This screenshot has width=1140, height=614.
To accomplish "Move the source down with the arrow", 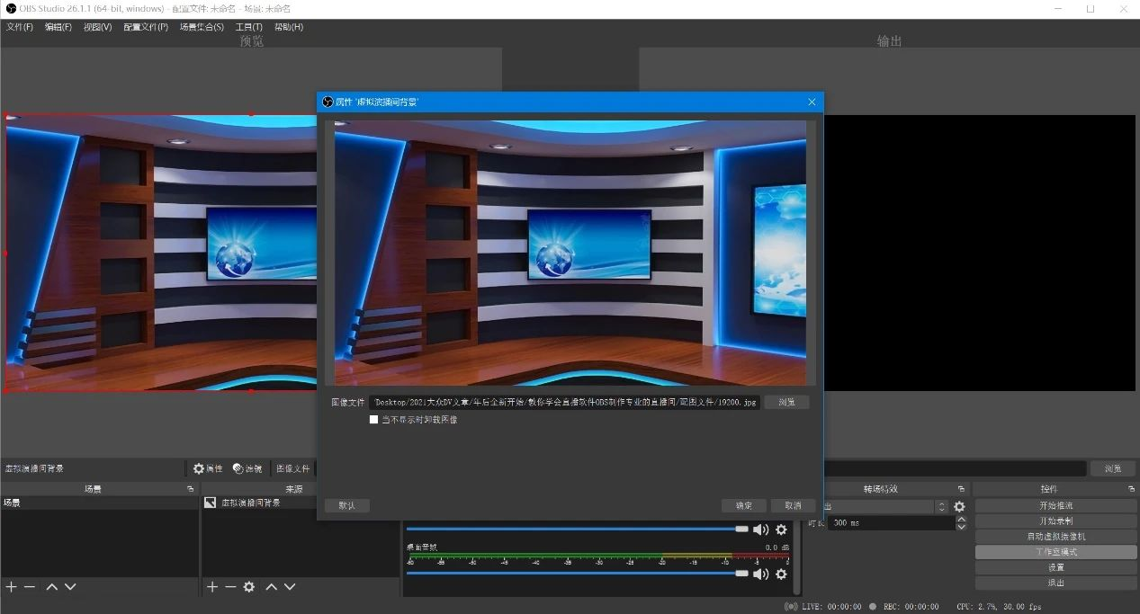I will coord(290,587).
